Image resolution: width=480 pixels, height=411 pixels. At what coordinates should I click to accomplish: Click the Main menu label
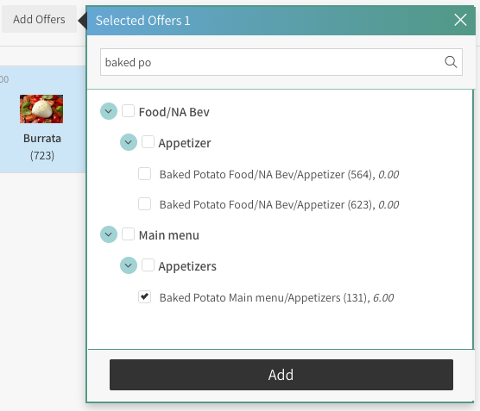point(169,235)
